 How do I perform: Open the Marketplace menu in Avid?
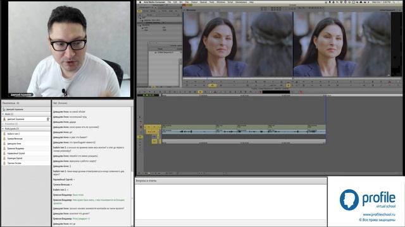coord(241,2)
